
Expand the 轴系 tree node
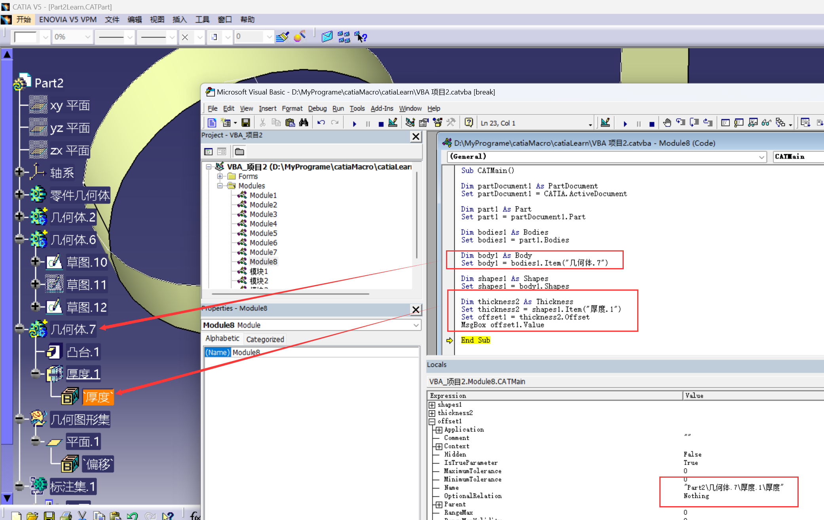19,172
